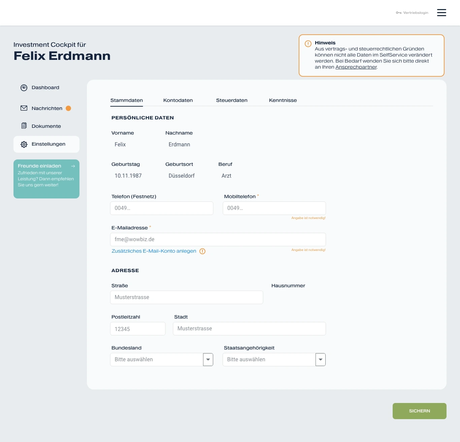Expand the Bundesland dropdown

(208, 360)
